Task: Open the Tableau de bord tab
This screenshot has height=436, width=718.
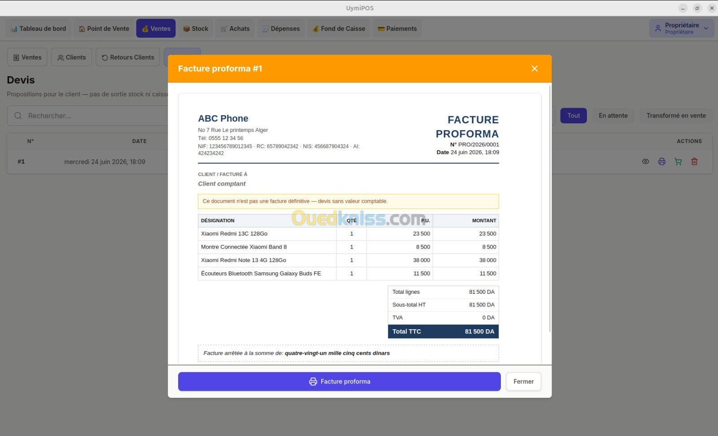Action: click(x=38, y=28)
